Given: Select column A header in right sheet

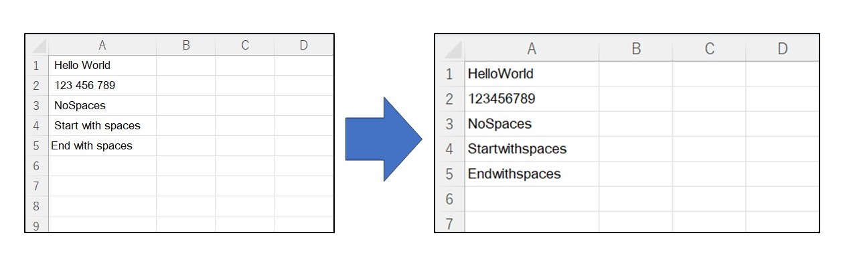Looking at the screenshot, I should coord(532,48).
